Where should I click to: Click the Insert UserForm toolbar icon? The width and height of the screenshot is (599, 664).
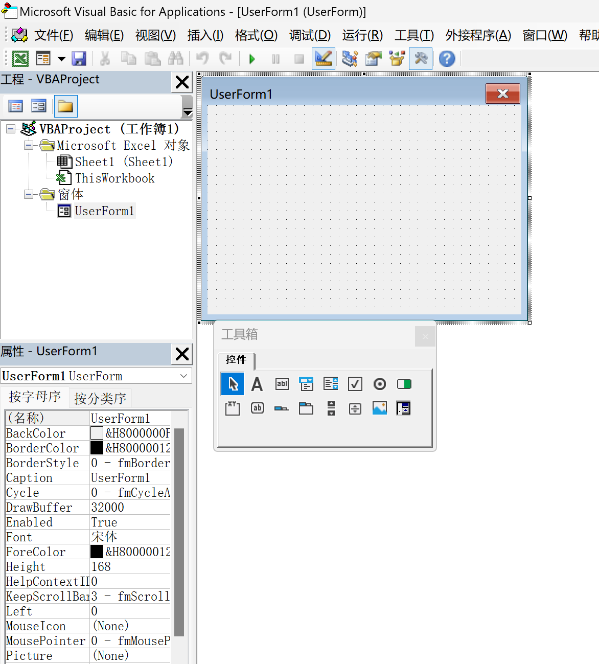(x=43, y=59)
